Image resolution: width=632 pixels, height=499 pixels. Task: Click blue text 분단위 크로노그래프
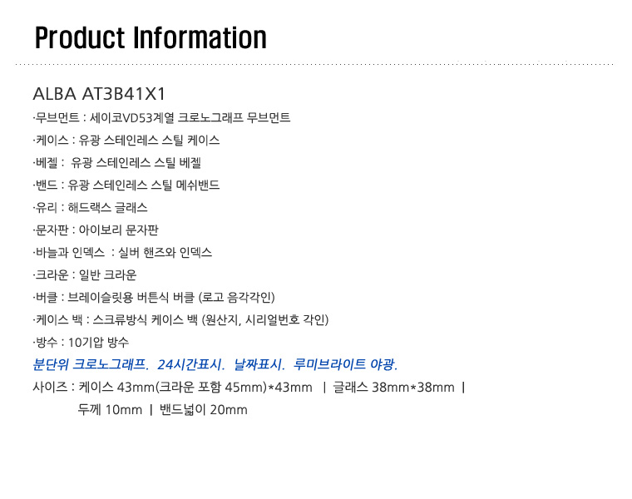[91, 365]
